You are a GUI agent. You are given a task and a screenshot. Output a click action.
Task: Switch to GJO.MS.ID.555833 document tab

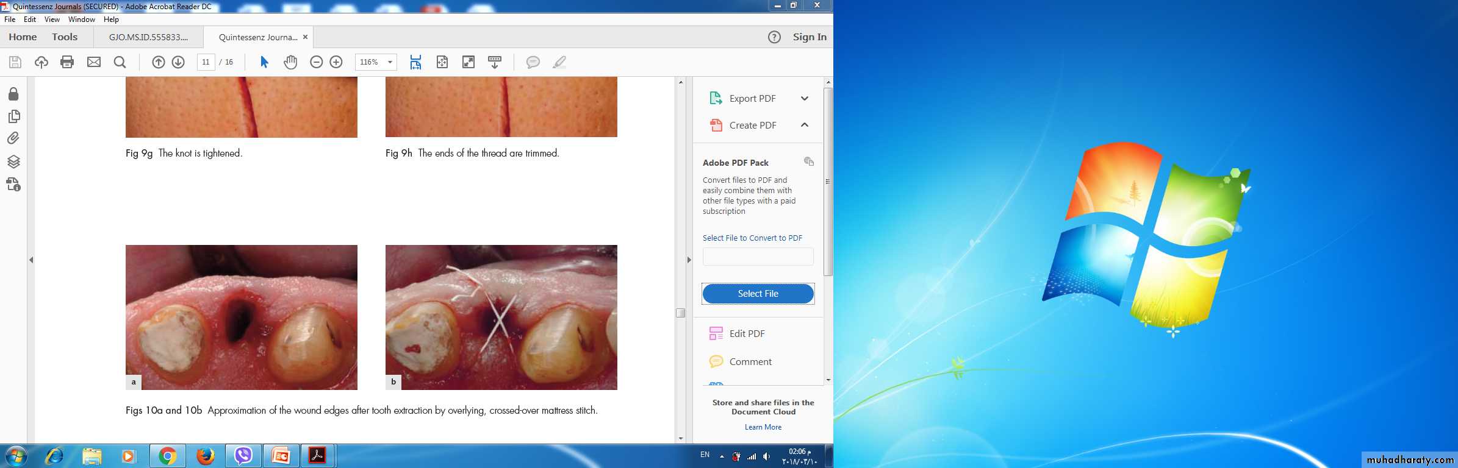[x=148, y=37]
